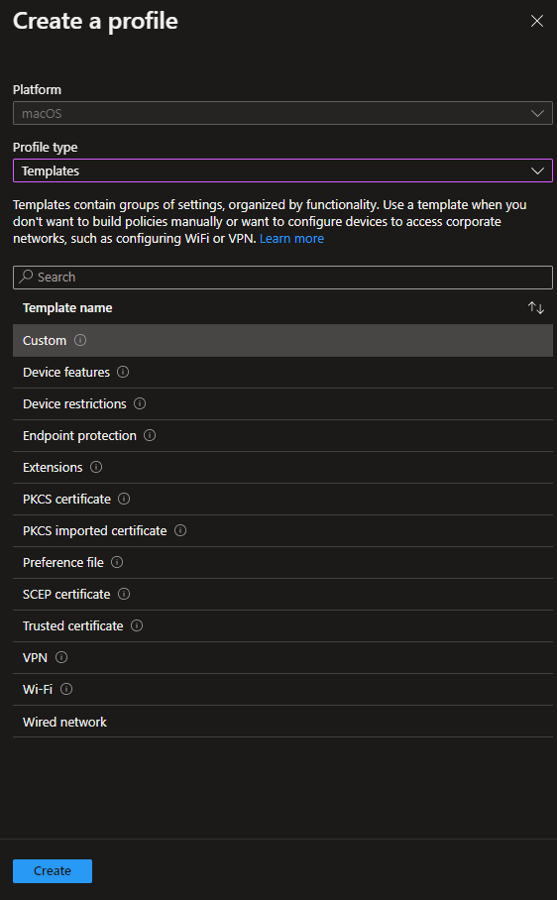The height and width of the screenshot is (900, 557).
Task: Select the Wired network template
Action: (282, 722)
